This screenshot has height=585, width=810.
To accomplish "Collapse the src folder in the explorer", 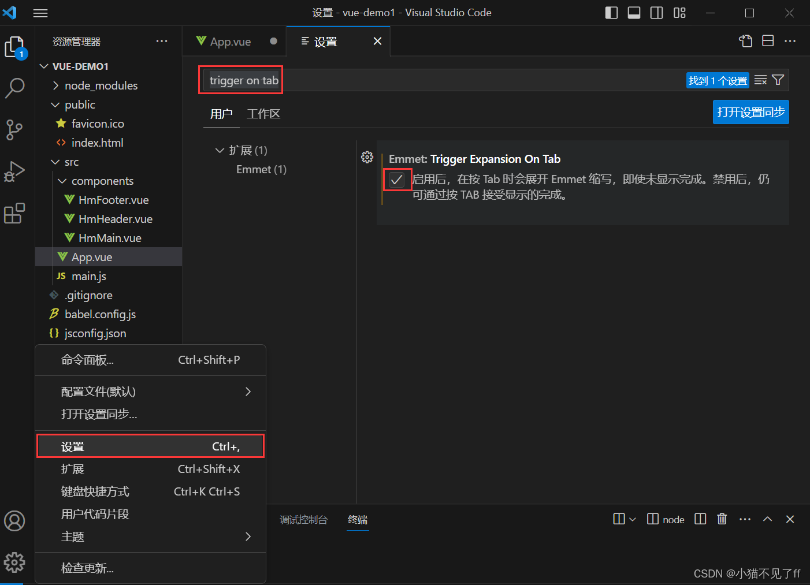I will (x=55, y=162).
